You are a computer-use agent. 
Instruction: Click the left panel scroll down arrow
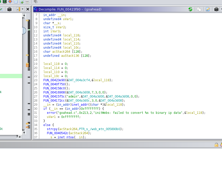tap(24, 133)
